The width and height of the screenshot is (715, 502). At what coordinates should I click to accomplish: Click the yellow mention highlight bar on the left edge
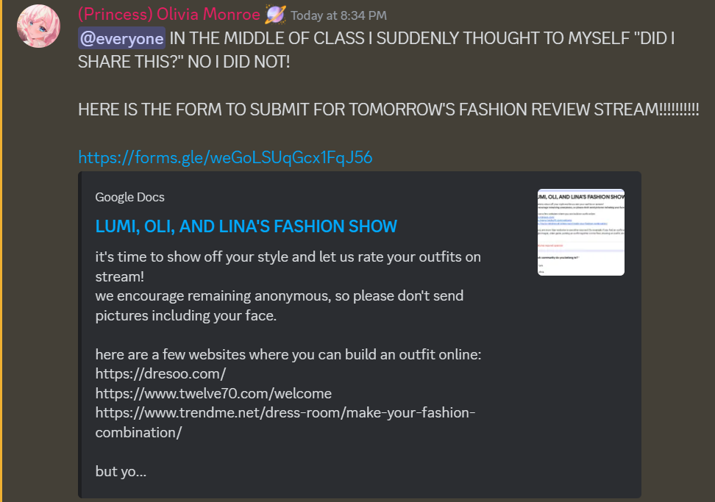(x=1, y=251)
